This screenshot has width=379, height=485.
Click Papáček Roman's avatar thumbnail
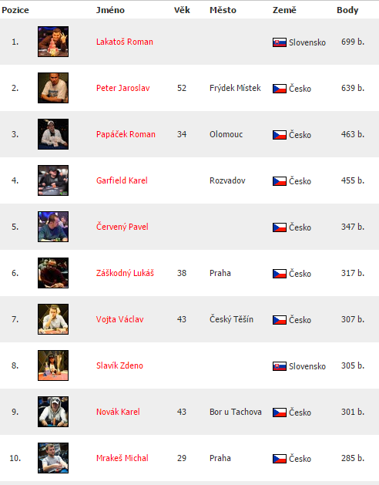(x=53, y=134)
